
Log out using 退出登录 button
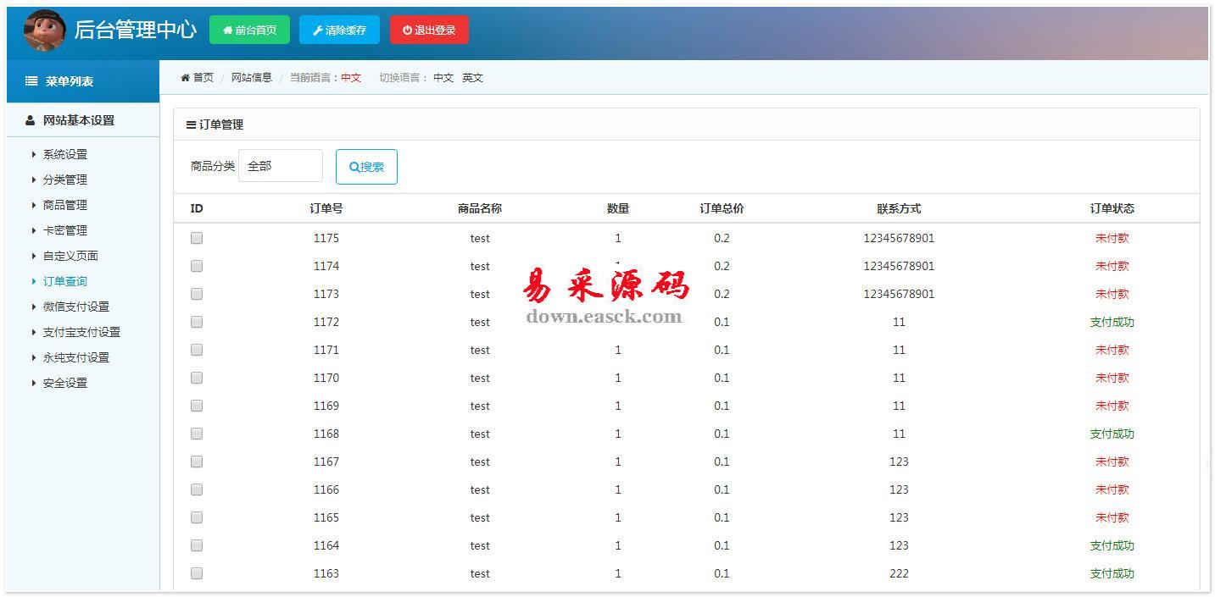tap(429, 30)
